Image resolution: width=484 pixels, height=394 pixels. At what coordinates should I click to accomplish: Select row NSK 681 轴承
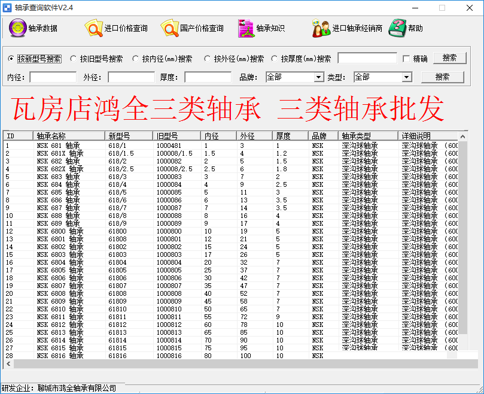point(231,146)
